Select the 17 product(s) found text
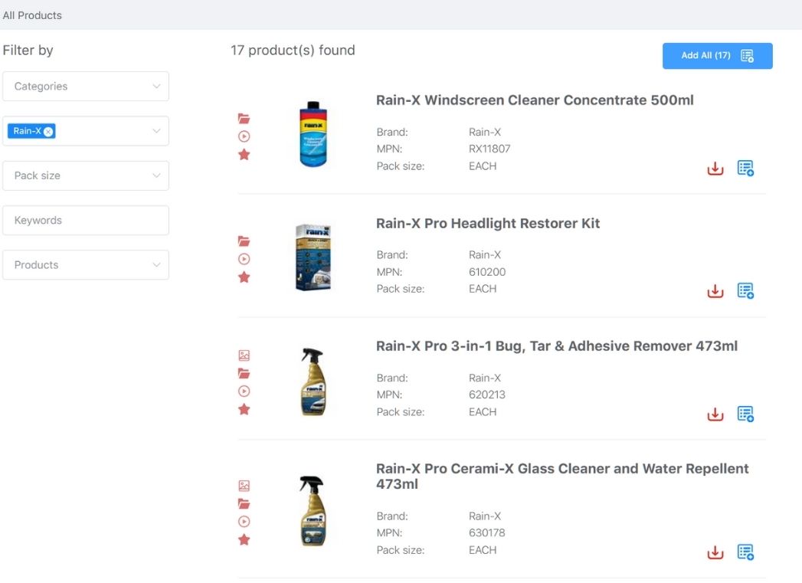This screenshot has width=802, height=583. click(293, 50)
